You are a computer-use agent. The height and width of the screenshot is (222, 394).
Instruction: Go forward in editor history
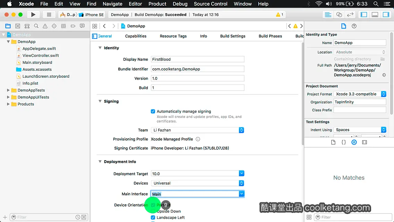113,26
